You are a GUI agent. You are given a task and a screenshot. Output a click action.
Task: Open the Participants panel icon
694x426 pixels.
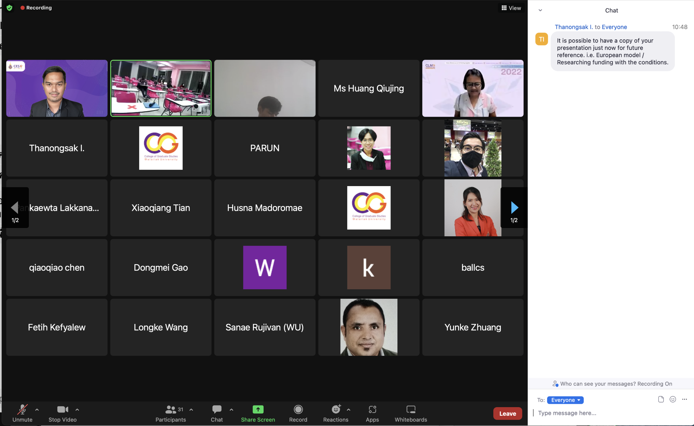click(x=170, y=409)
